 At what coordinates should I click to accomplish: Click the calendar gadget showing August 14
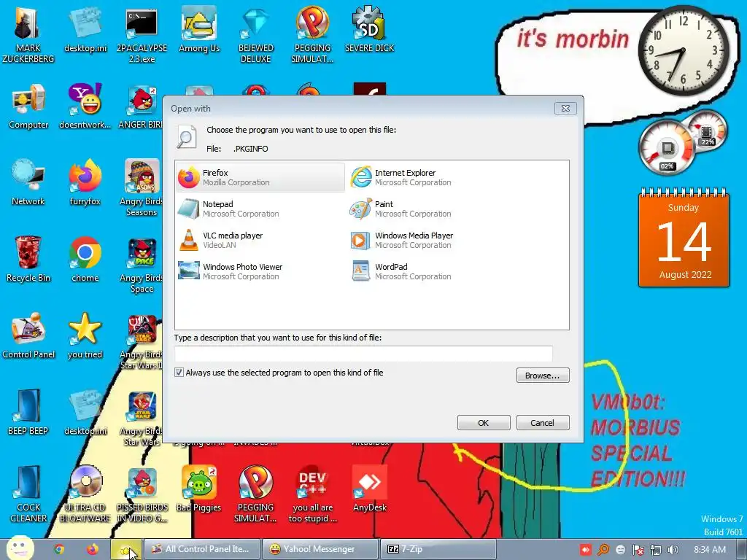tap(684, 237)
